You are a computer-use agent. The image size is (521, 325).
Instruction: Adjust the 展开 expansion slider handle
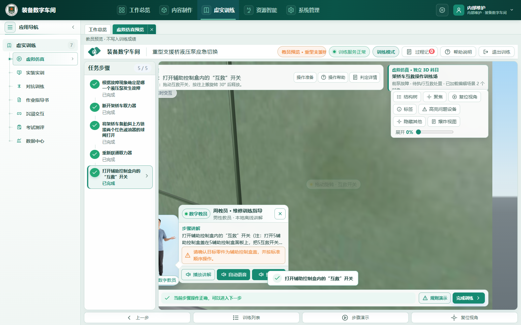pos(418,132)
